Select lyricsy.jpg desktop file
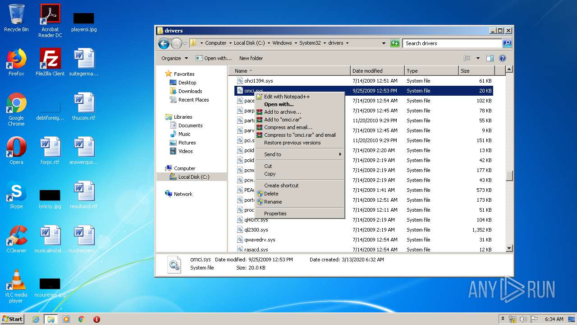 (x=50, y=199)
